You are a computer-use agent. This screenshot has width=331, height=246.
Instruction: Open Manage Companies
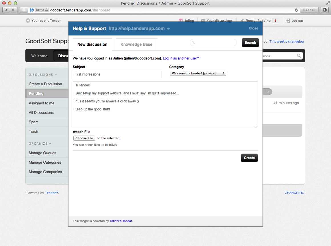click(45, 172)
